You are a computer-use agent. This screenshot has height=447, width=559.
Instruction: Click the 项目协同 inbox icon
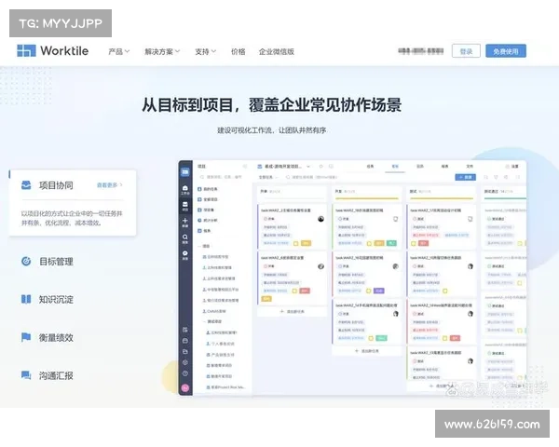coord(26,185)
